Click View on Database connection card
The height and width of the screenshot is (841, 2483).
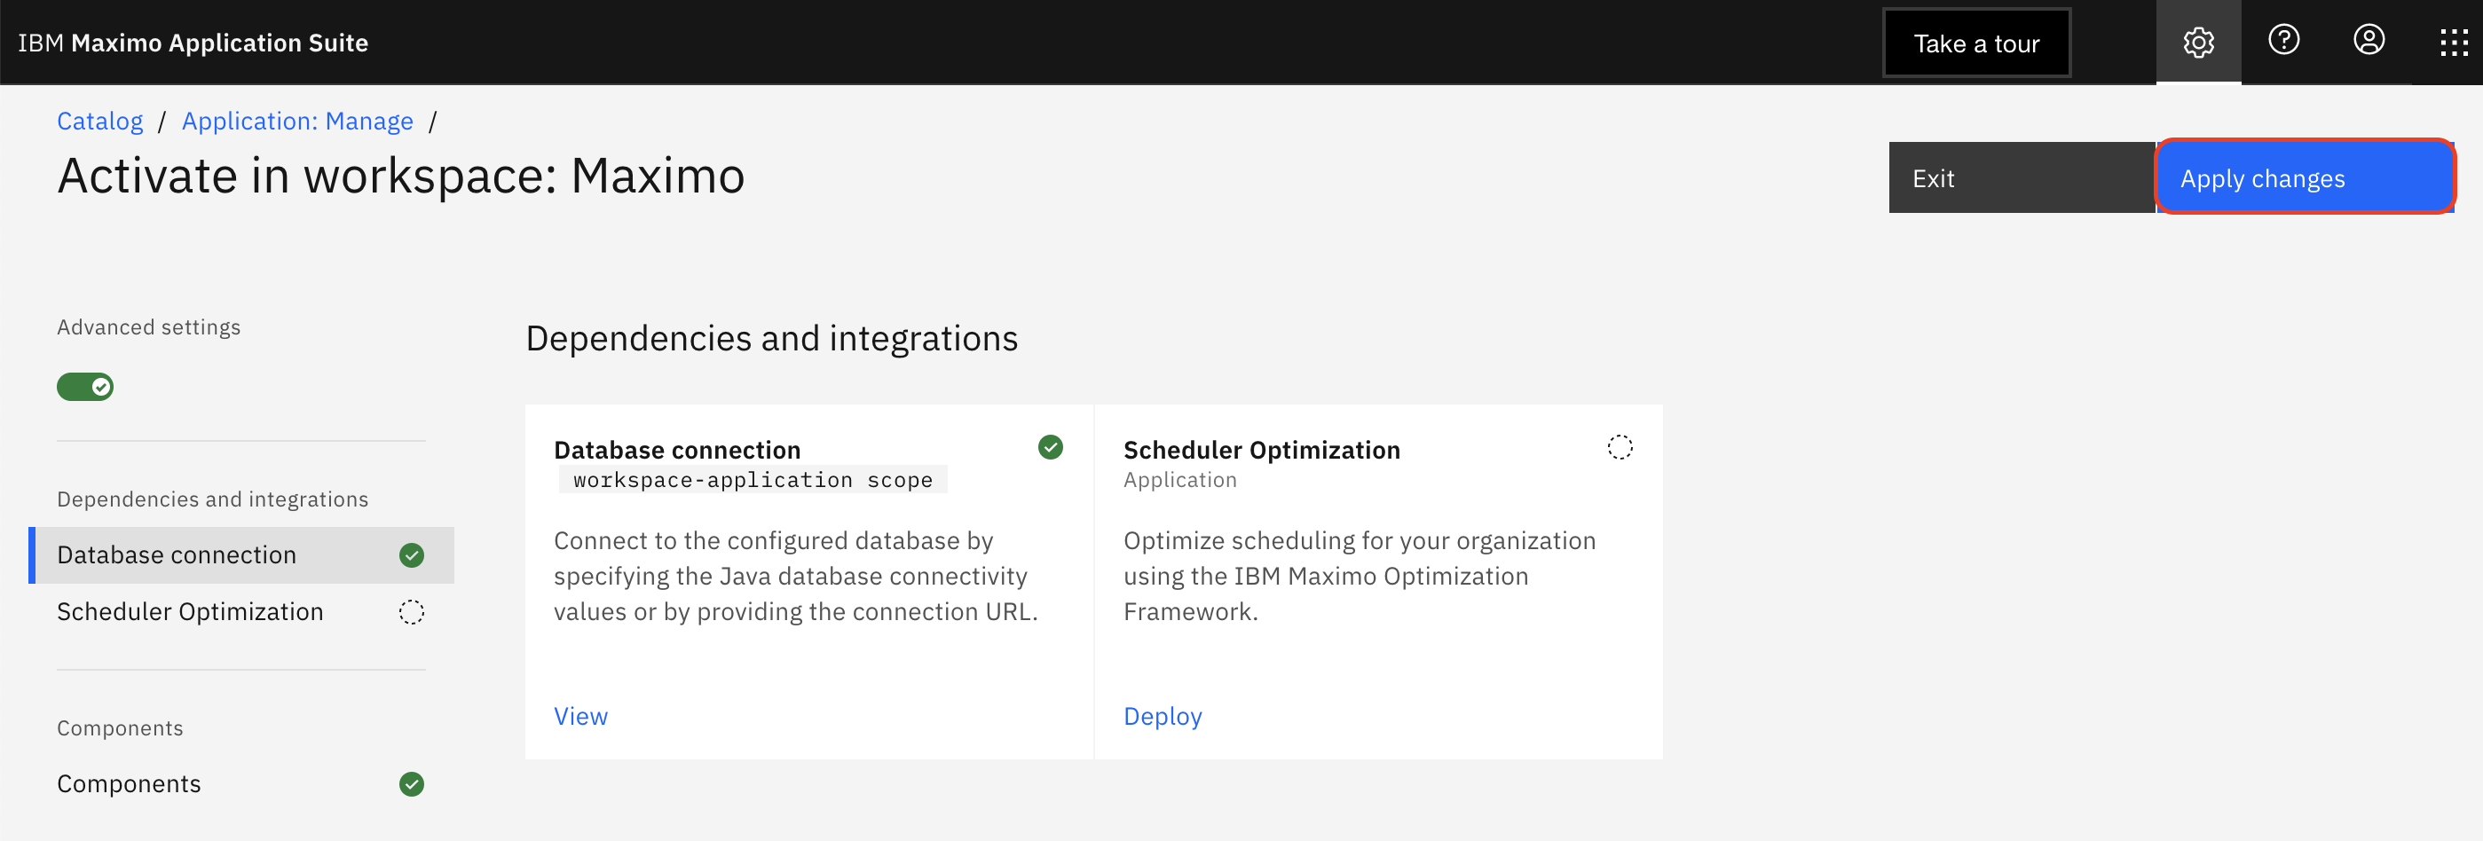(580, 717)
